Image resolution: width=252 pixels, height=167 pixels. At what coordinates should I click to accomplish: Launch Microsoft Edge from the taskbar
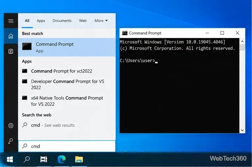(x=62, y=159)
